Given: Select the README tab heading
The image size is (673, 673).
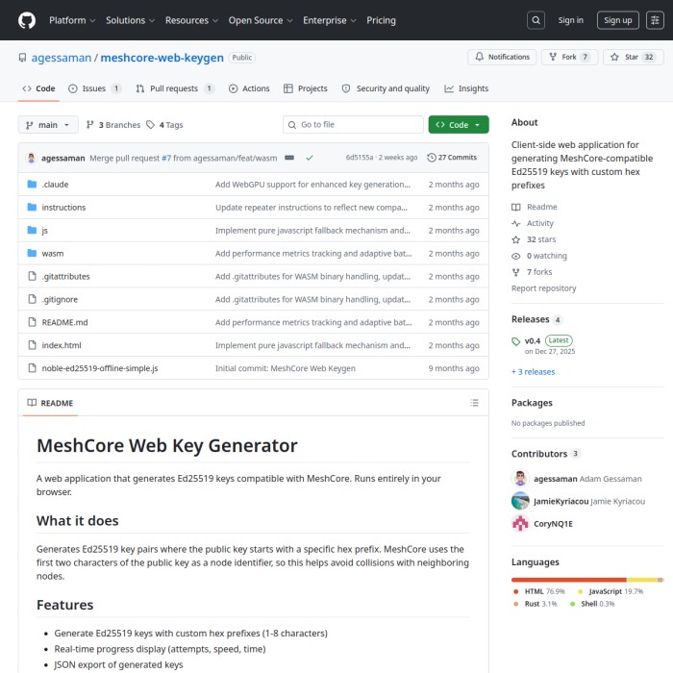Looking at the screenshot, I should coord(50,403).
